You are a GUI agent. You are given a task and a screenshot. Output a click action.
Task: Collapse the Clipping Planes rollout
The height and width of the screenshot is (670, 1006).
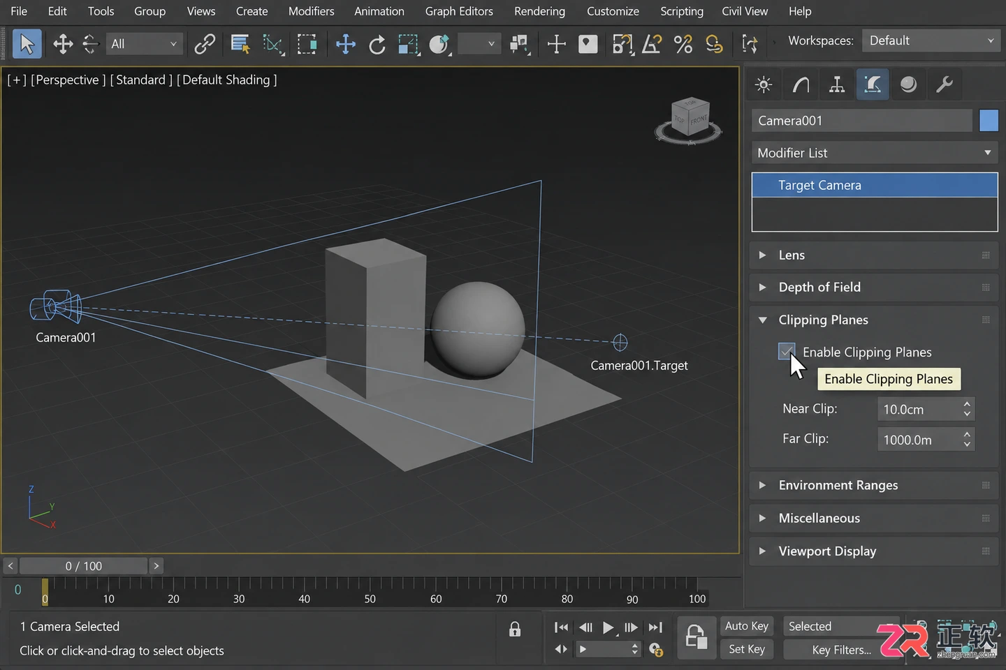(x=873, y=320)
